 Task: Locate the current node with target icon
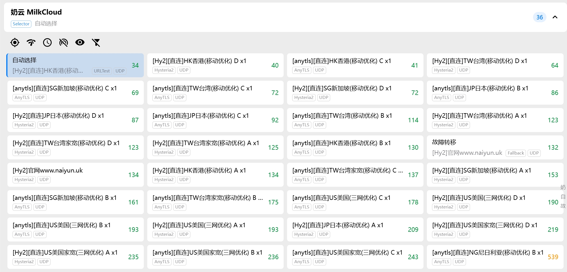pyautogui.click(x=15, y=42)
